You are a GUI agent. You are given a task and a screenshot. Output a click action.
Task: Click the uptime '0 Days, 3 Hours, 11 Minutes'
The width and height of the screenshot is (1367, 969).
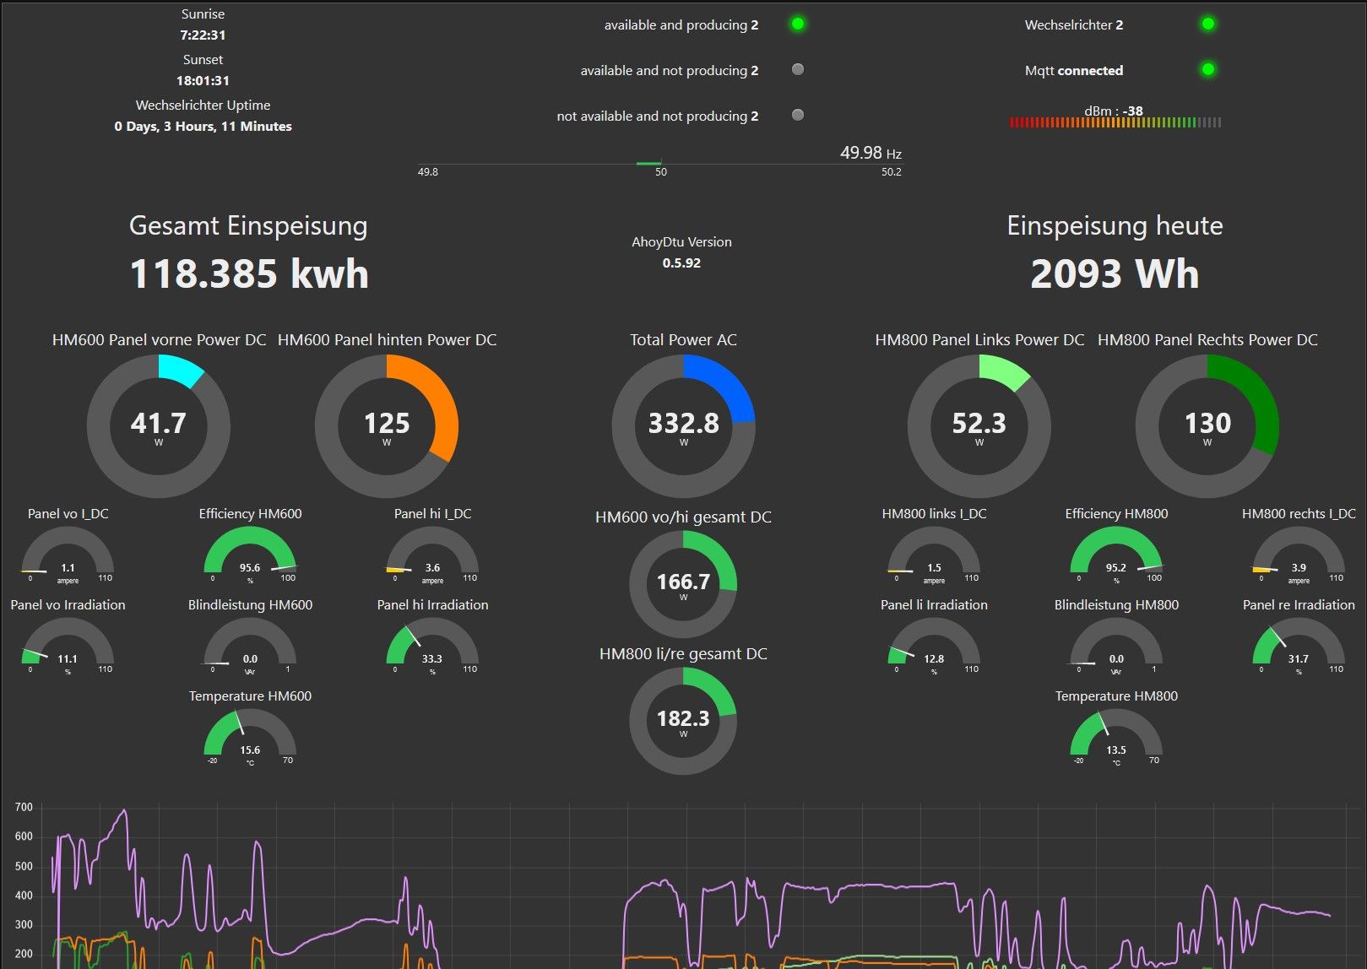pyautogui.click(x=203, y=126)
